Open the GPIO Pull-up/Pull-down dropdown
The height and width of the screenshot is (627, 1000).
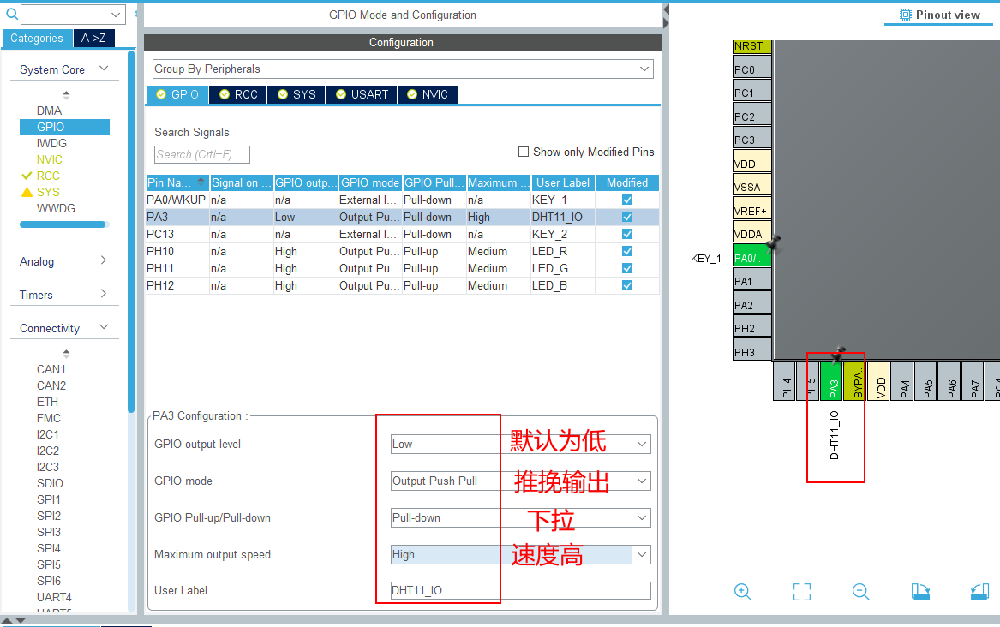(x=520, y=518)
